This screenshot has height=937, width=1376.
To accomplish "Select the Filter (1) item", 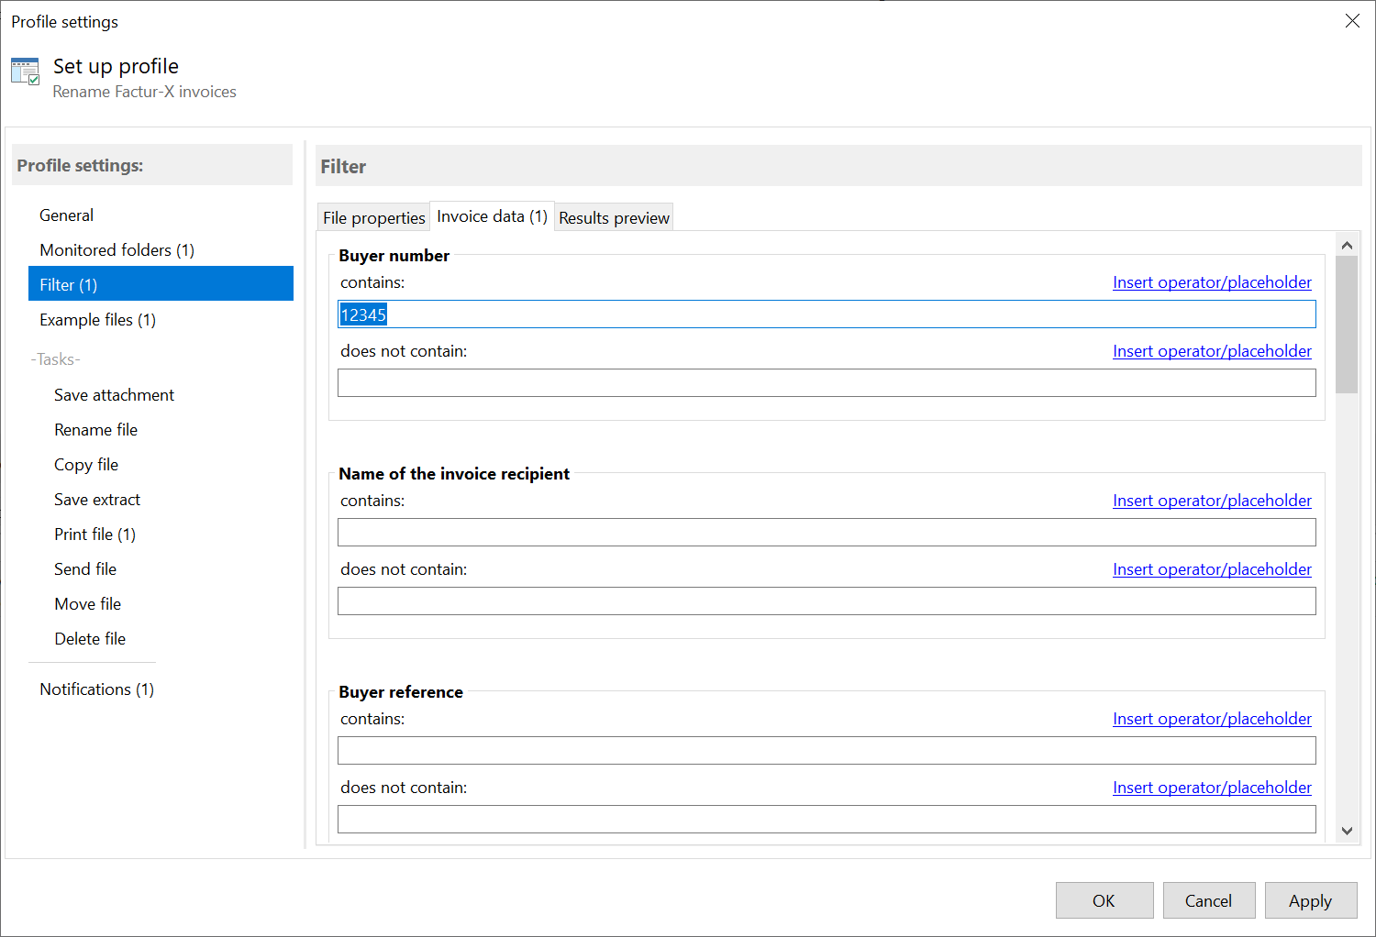I will (161, 285).
